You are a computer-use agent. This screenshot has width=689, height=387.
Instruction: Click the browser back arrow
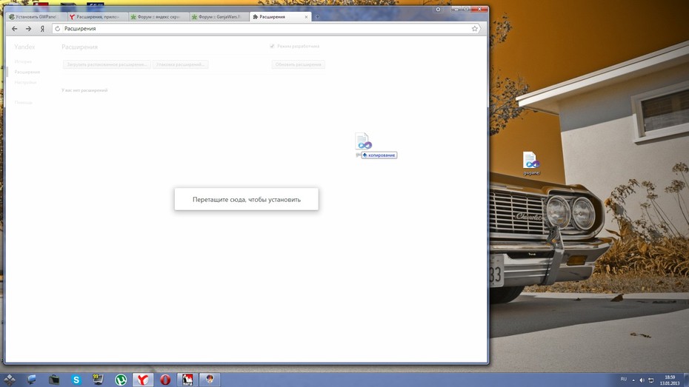click(15, 29)
